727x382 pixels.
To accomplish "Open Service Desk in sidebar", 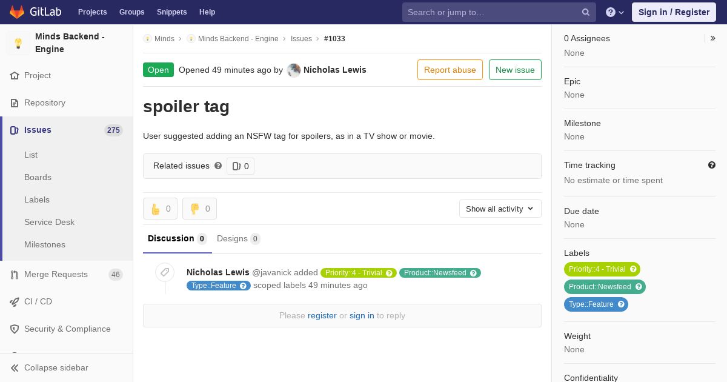I will click(x=49, y=223).
